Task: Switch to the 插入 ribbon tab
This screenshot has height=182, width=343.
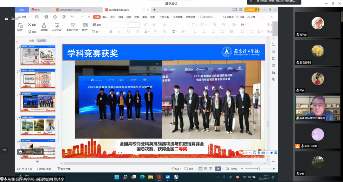Action: 104,17
